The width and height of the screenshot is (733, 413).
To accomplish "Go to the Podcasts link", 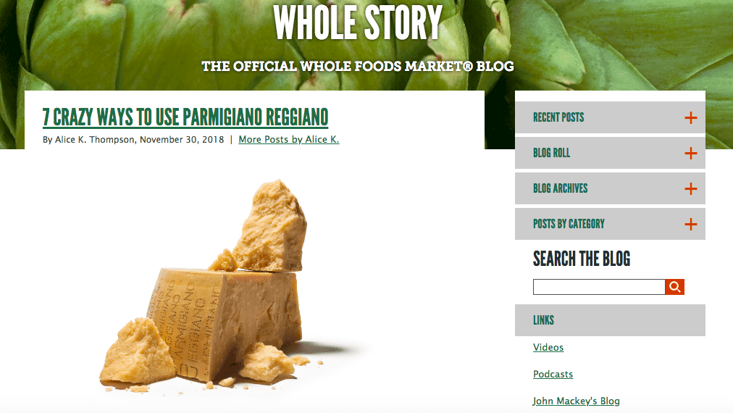I will (553, 374).
